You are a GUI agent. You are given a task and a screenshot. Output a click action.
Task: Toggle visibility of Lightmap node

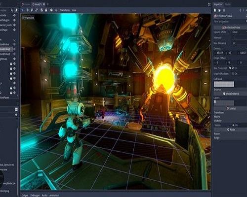(14, 59)
